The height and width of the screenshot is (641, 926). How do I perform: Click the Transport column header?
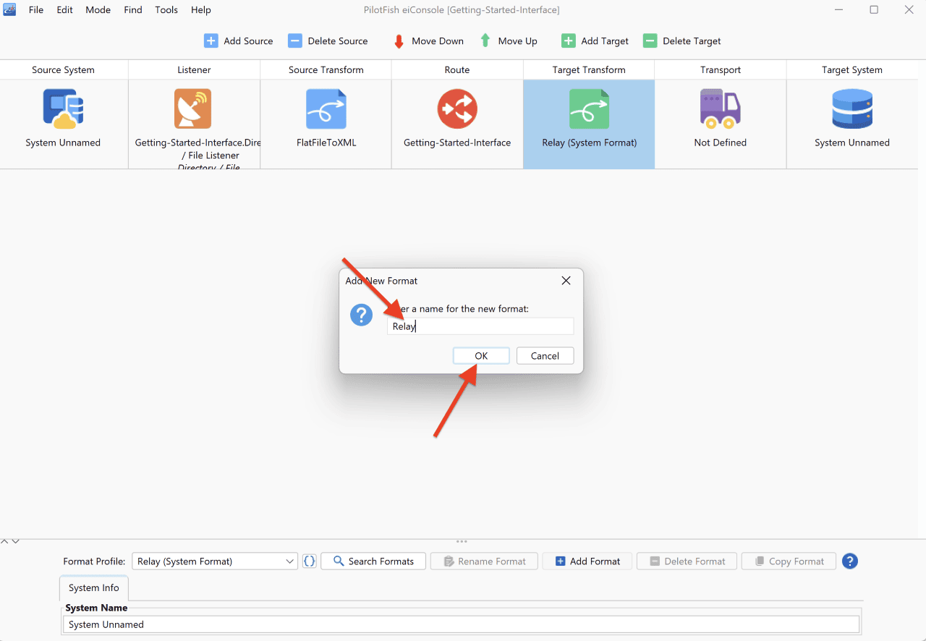tap(721, 69)
